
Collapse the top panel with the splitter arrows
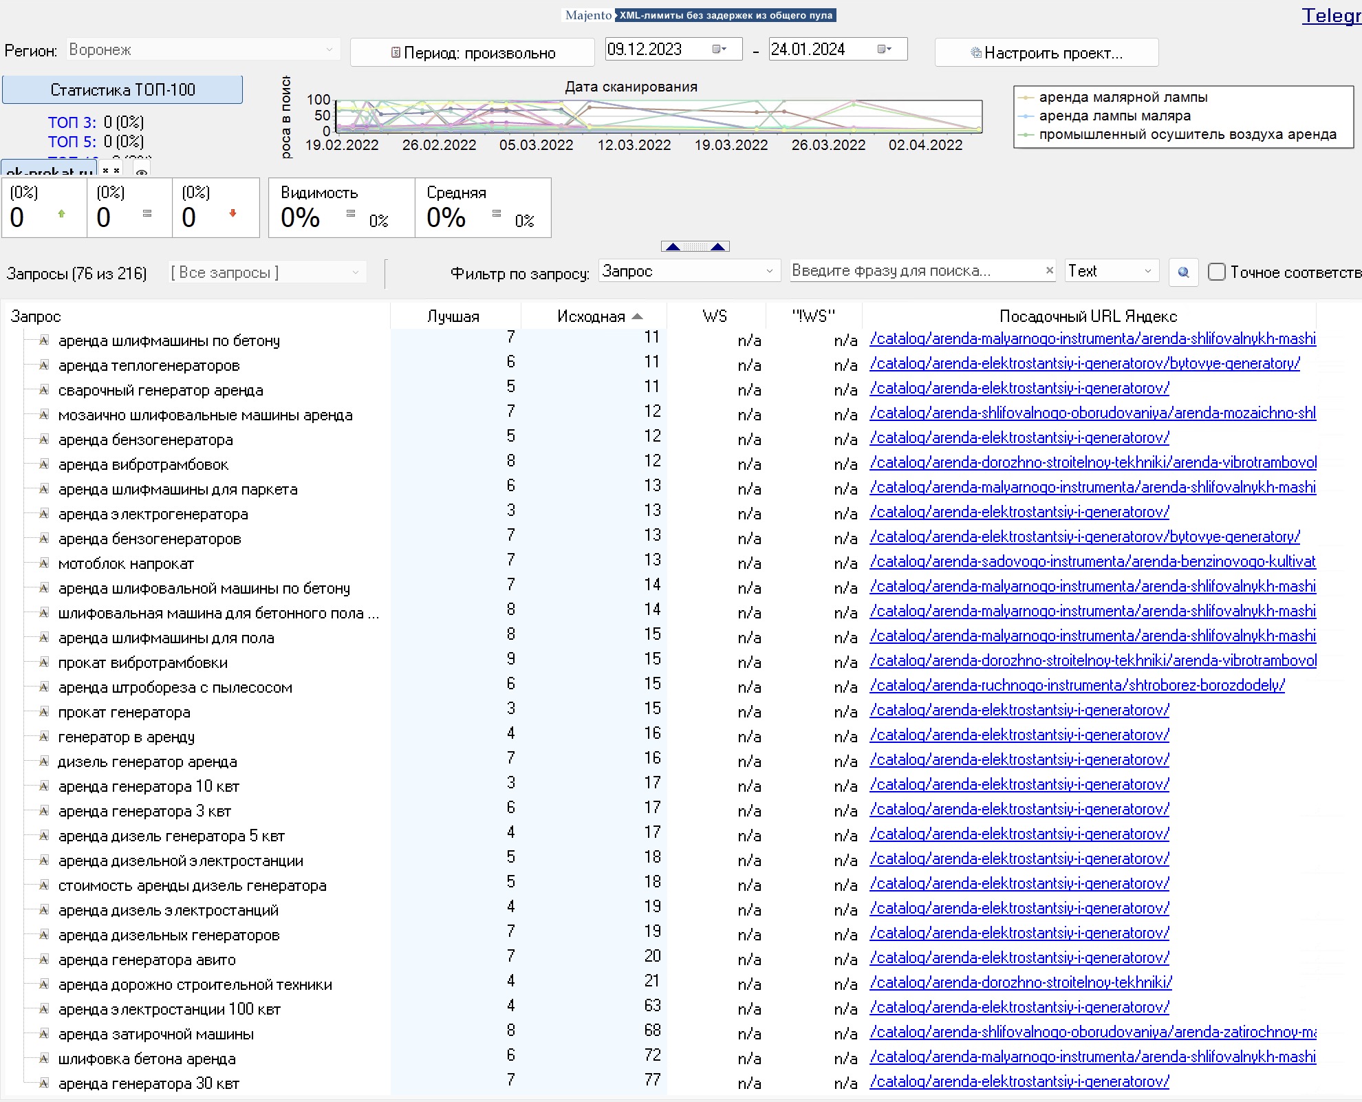pos(695,246)
